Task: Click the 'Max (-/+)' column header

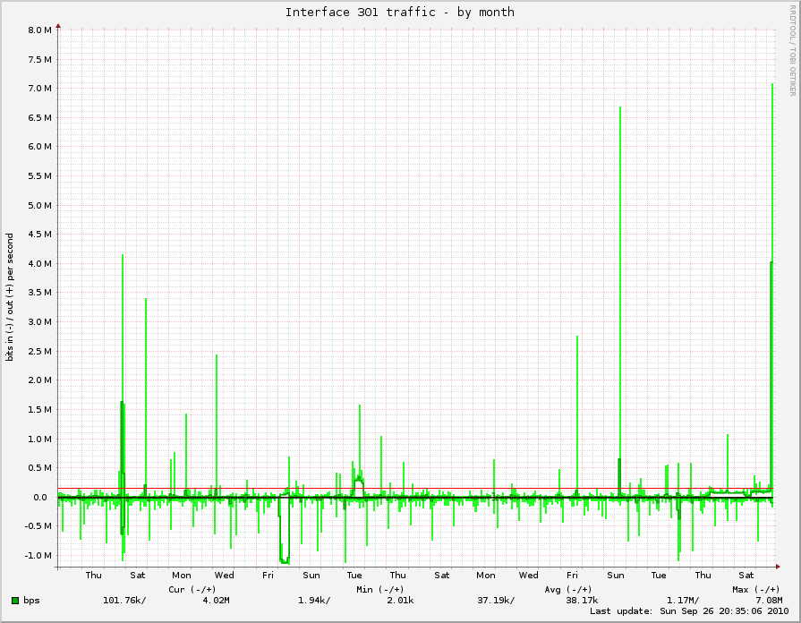Action: pos(756,590)
